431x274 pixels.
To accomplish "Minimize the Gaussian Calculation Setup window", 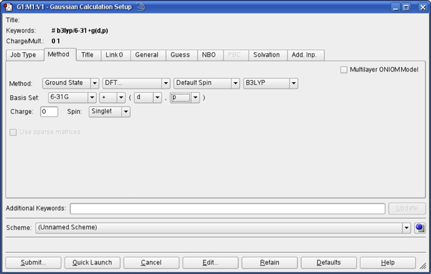I will coord(396,7).
